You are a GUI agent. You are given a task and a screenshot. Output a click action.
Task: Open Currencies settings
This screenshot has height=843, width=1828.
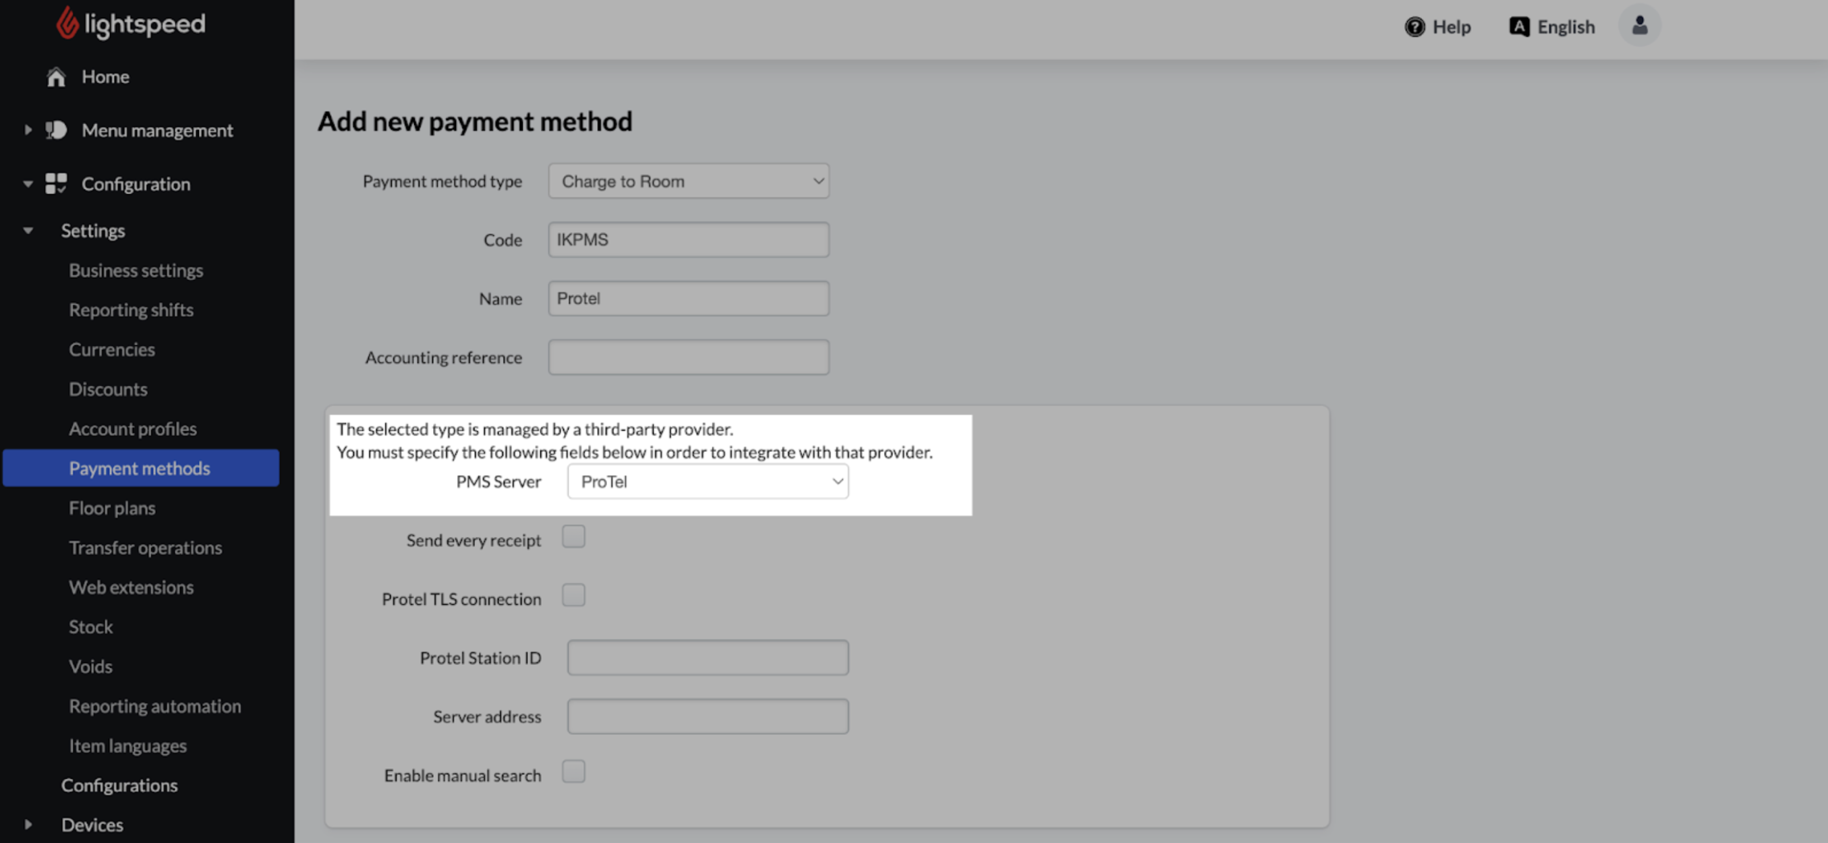coord(111,349)
